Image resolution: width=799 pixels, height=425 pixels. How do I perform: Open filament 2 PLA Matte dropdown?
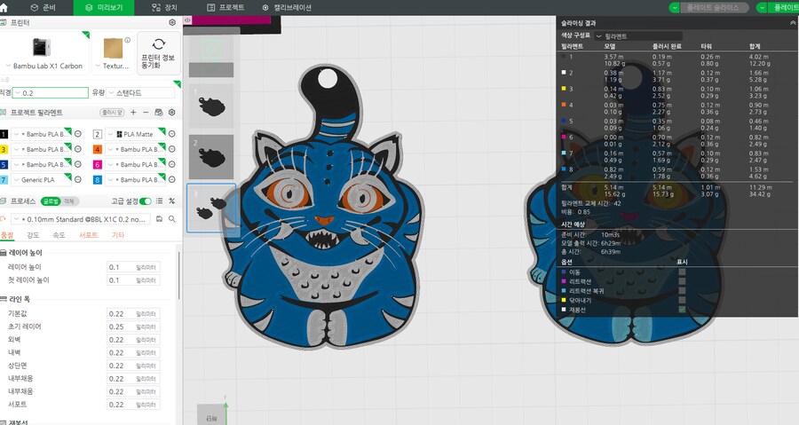(135, 134)
